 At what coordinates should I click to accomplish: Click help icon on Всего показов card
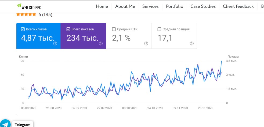click(x=101, y=43)
